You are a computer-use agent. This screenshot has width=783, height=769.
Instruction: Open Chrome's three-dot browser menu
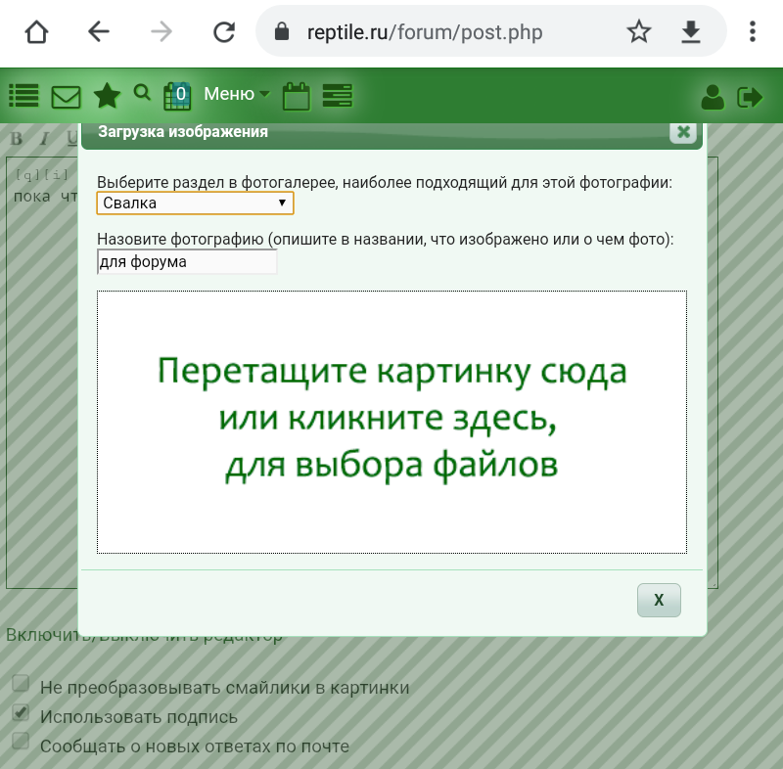tap(751, 31)
